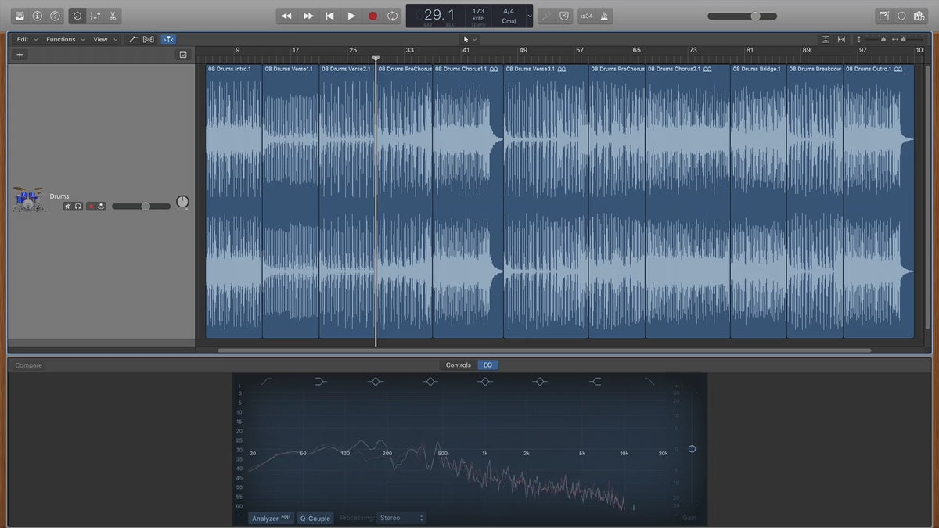Open the Mixer from the toolbar
939x528 pixels.
pyautogui.click(x=95, y=16)
